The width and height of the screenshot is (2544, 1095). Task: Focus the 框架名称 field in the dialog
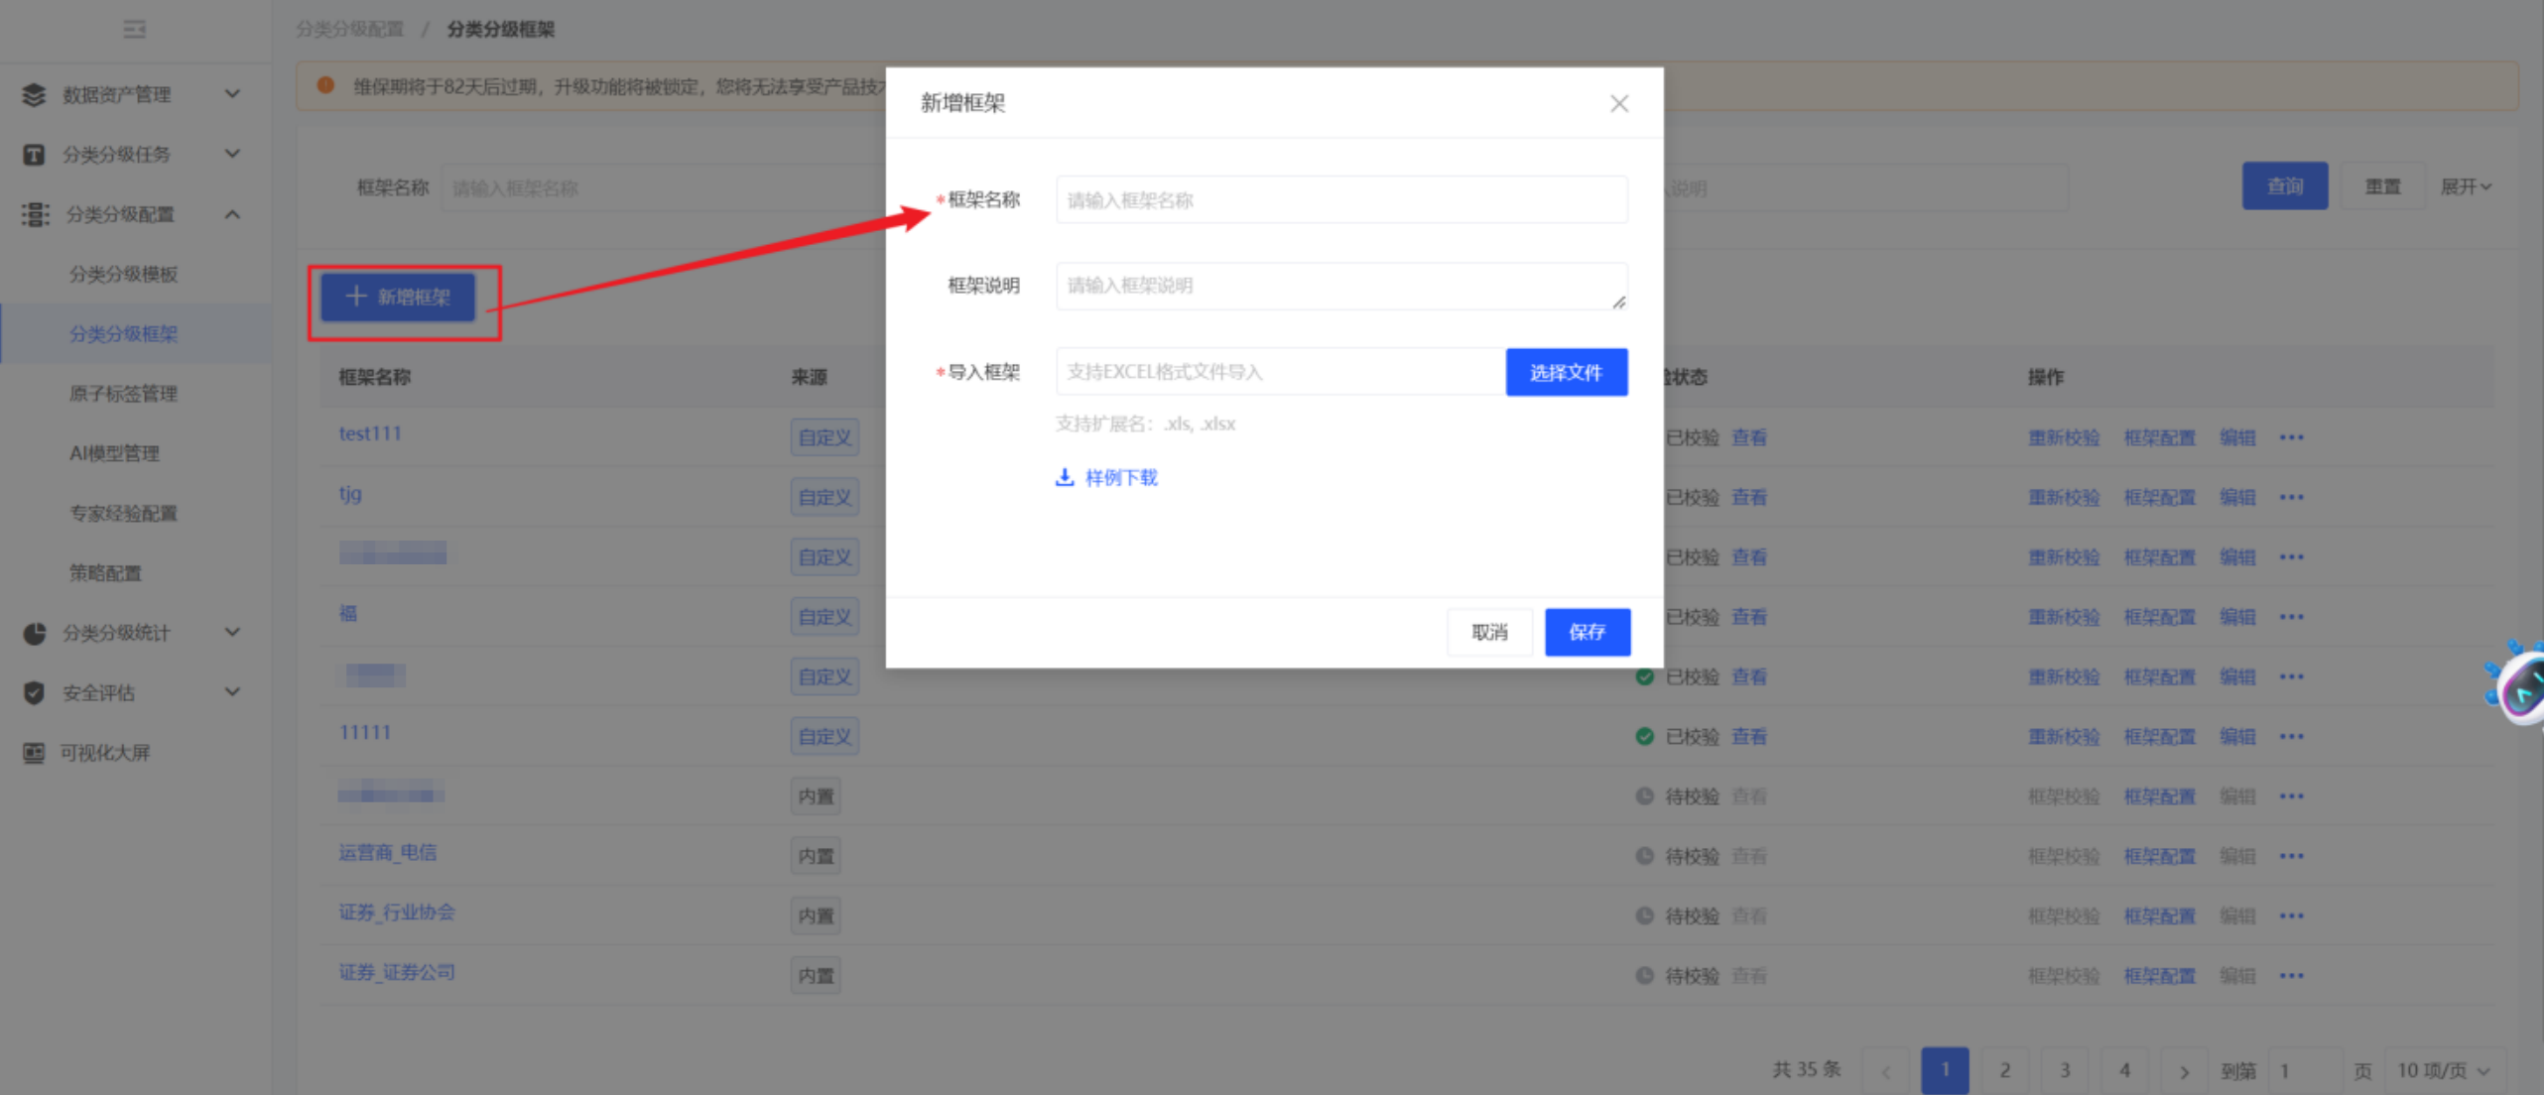[x=1341, y=199]
